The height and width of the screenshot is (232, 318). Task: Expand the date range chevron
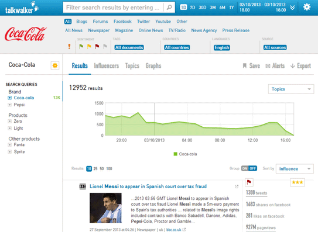(292, 8)
